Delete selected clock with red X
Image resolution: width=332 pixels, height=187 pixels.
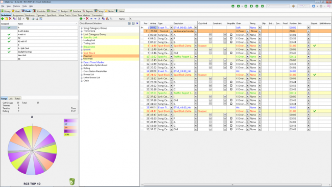pyautogui.click(x=10, y=18)
